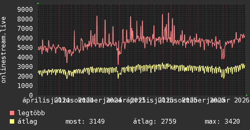Click the tallest pink peak above 8000
This screenshot has width=250, height=130.
168,13
